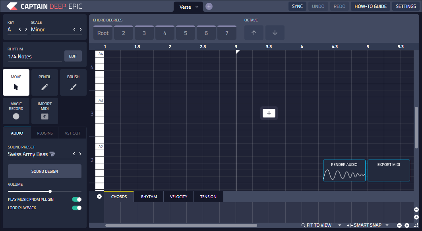Toggle Play Music From Plugin switch

77,200
